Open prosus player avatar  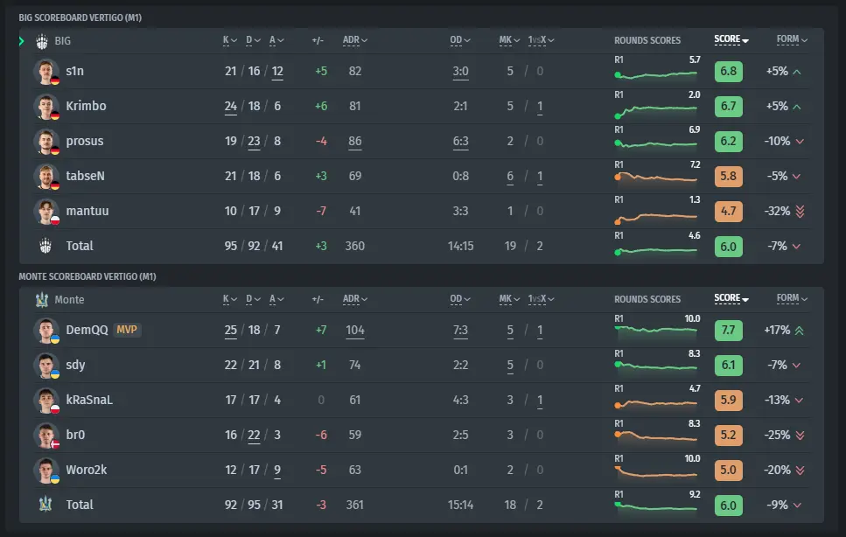[x=46, y=142]
